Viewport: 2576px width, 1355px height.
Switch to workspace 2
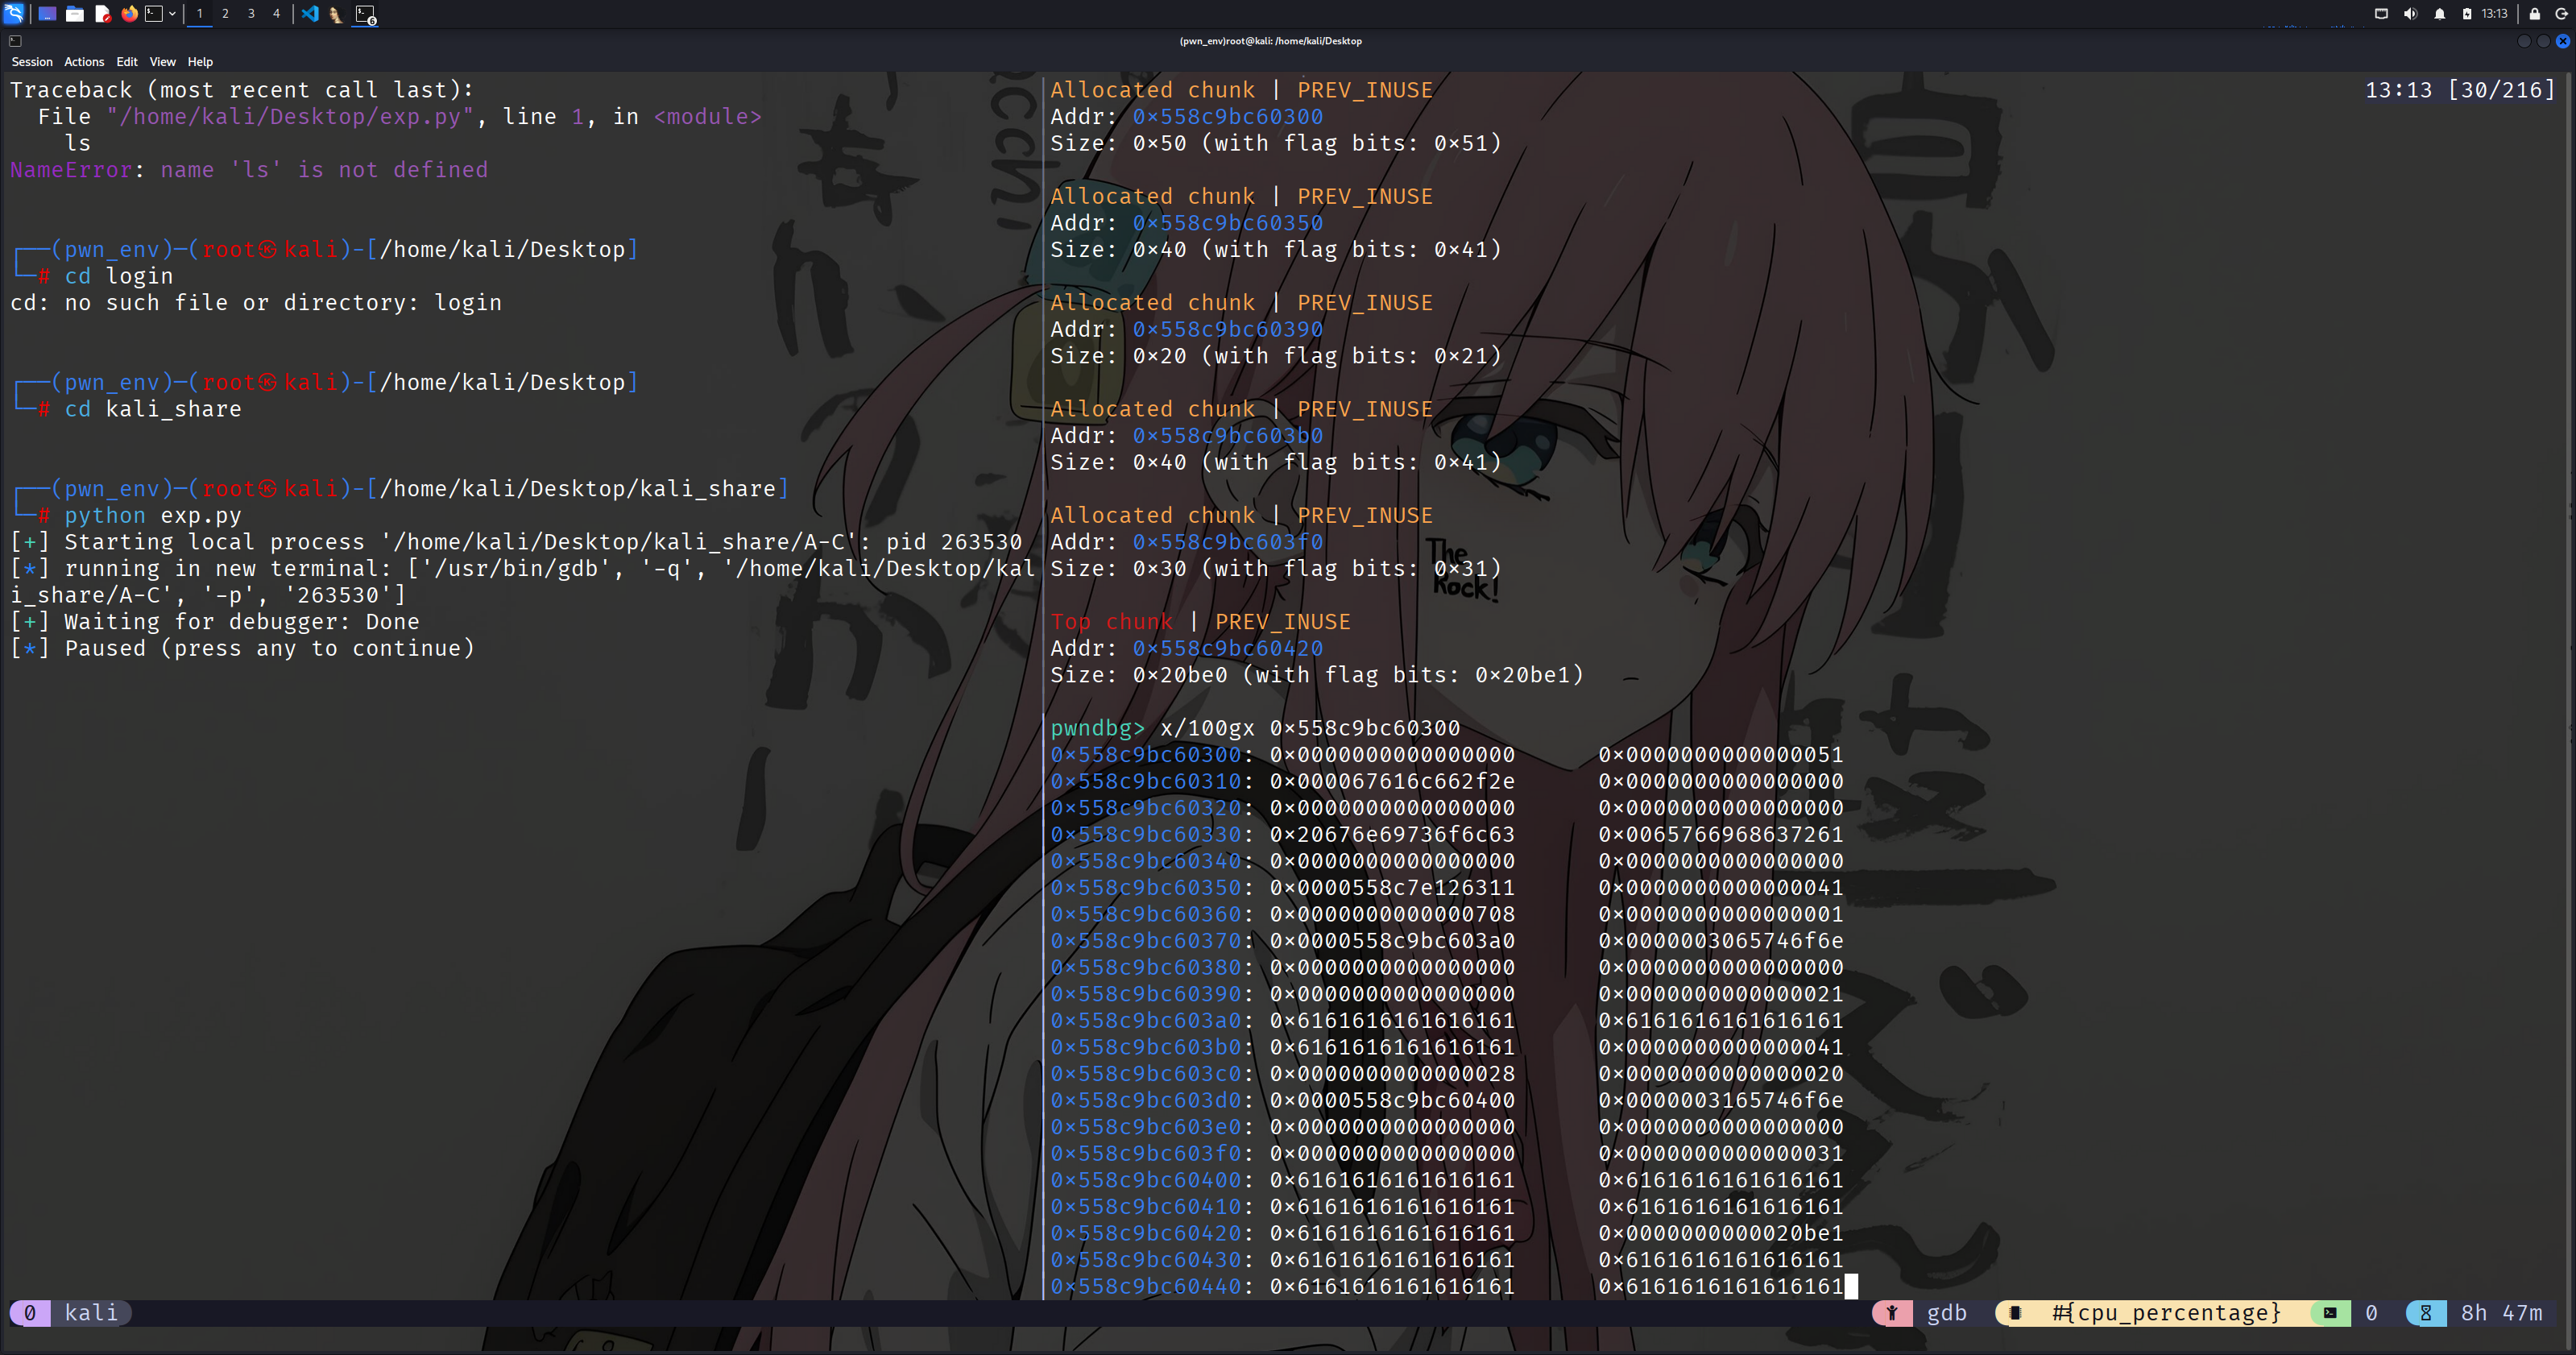[x=226, y=14]
